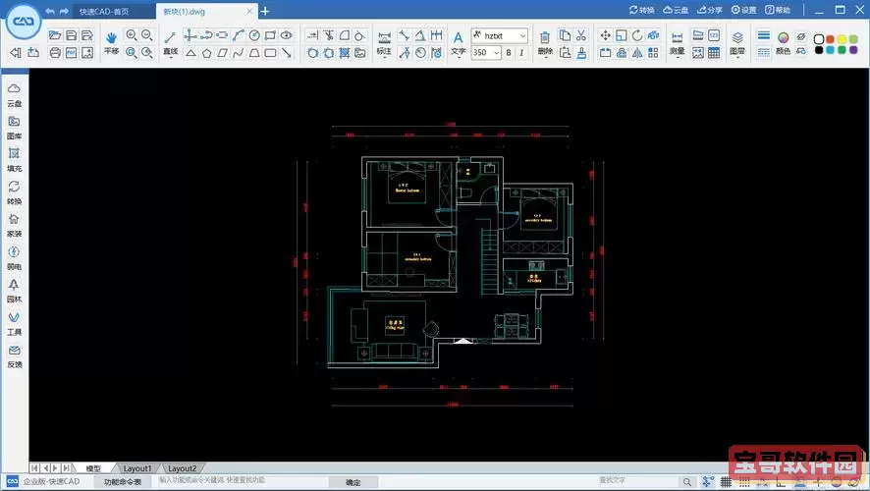Open the Cloud Disk (云盘) sidebar panel
This screenshot has width=870, height=491.
point(15,93)
